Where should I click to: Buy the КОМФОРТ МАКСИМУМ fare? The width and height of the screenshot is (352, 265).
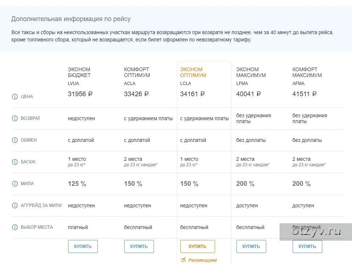coord(307,246)
